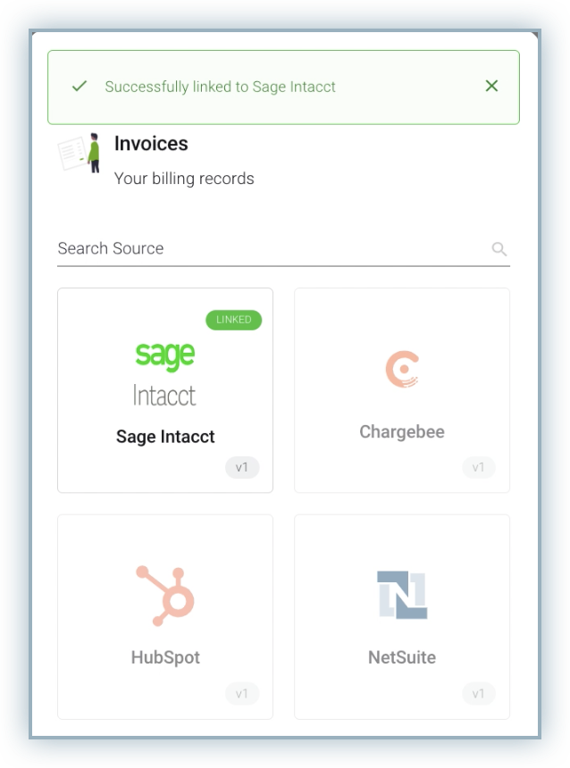The height and width of the screenshot is (768, 570).
Task: Click the Invoices heading
Action: [151, 144]
